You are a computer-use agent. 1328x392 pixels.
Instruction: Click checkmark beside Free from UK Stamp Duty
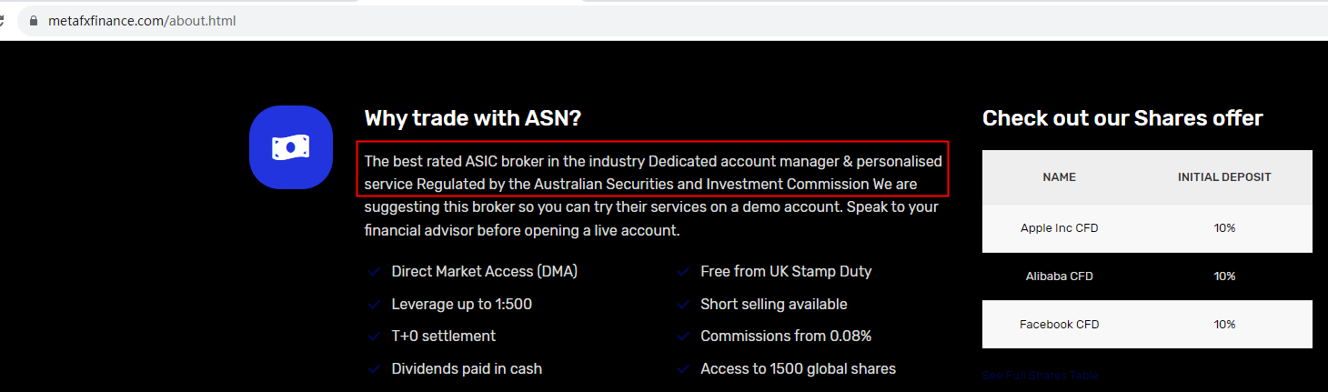tap(682, 272)
